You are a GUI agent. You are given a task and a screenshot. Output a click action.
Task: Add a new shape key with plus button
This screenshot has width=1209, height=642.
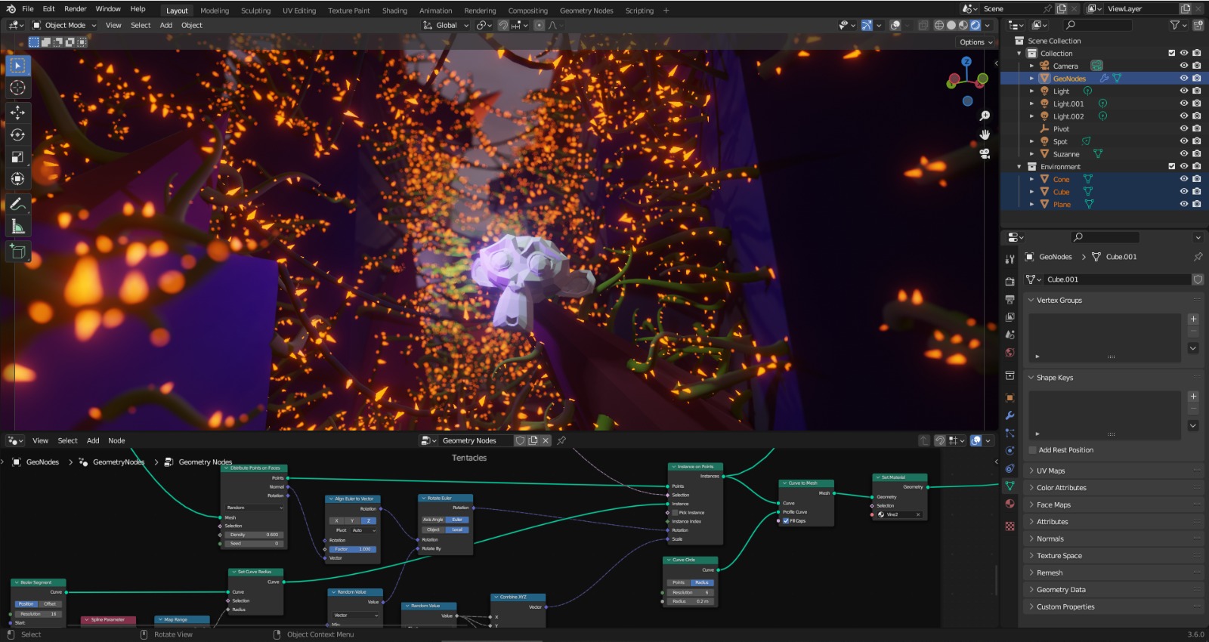click(x=1193, y=397)
